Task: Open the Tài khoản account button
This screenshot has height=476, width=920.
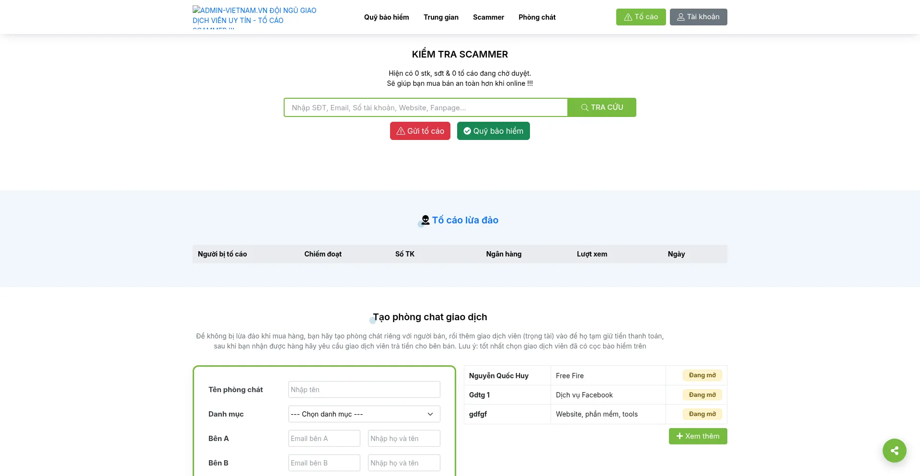Action: pyautogui.click(x=698, y=17)
